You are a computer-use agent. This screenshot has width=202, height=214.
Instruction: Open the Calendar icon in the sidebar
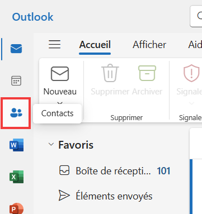point(16,81)
